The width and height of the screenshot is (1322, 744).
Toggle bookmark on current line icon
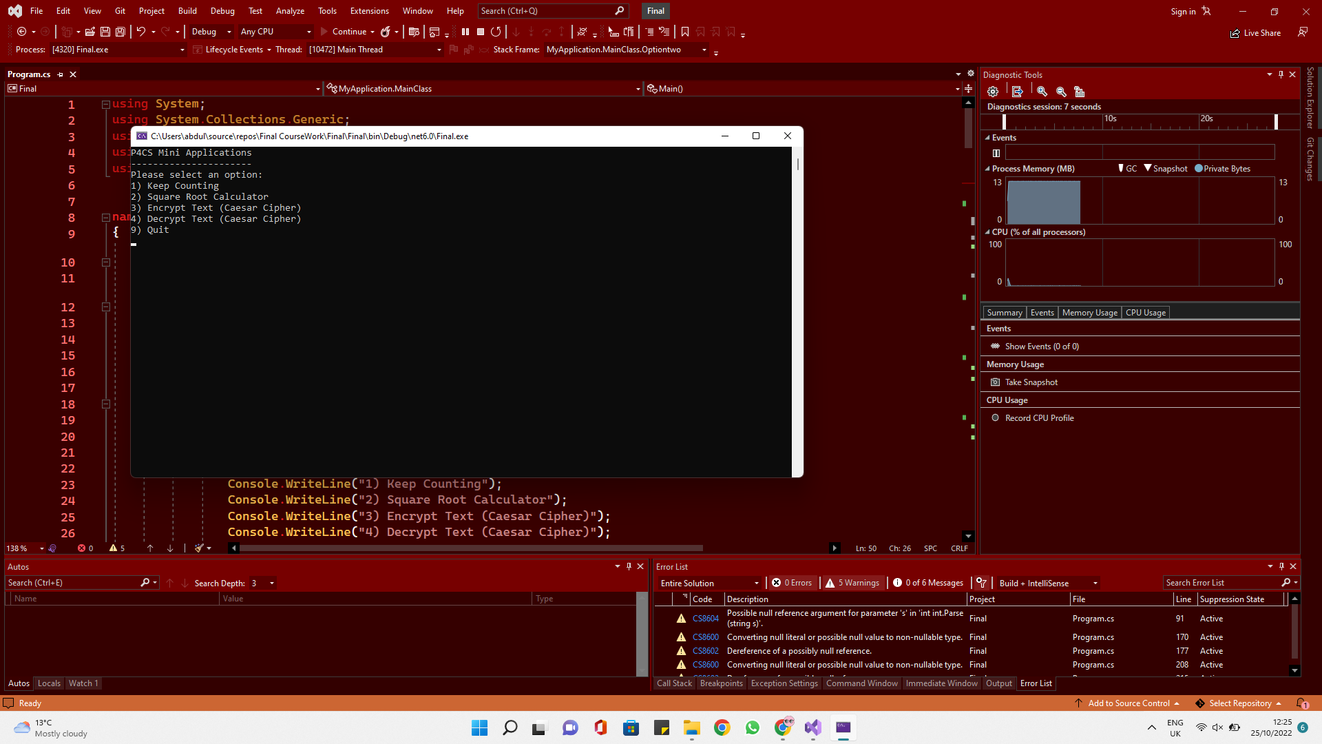point(684,32)
